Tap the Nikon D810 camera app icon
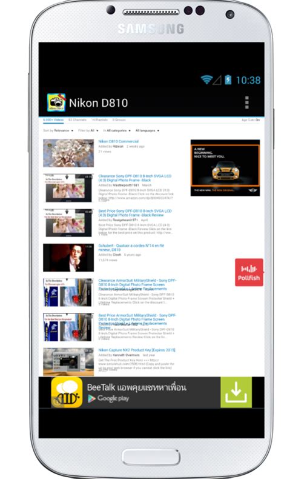The image size is (287, 479). click(56, 102)
